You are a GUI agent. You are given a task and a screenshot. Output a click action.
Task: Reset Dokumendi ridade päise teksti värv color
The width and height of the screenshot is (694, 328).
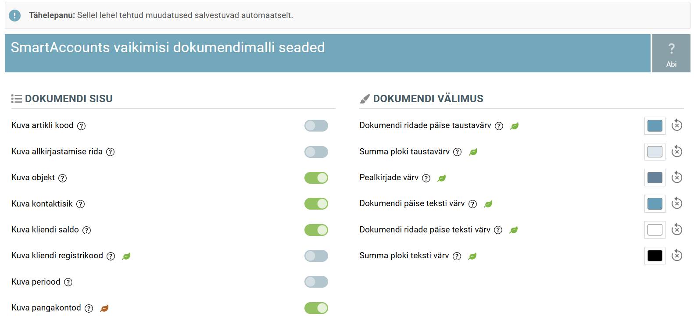pos(677,229)
